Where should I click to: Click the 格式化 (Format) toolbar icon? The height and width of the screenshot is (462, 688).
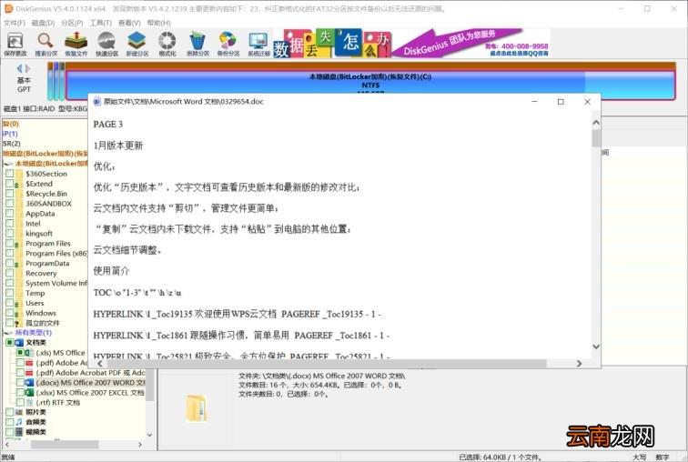coord(167,45)
